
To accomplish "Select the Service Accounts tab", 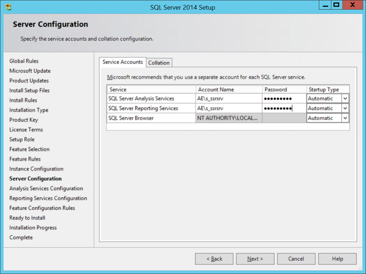I will click(x=123, y=62).
